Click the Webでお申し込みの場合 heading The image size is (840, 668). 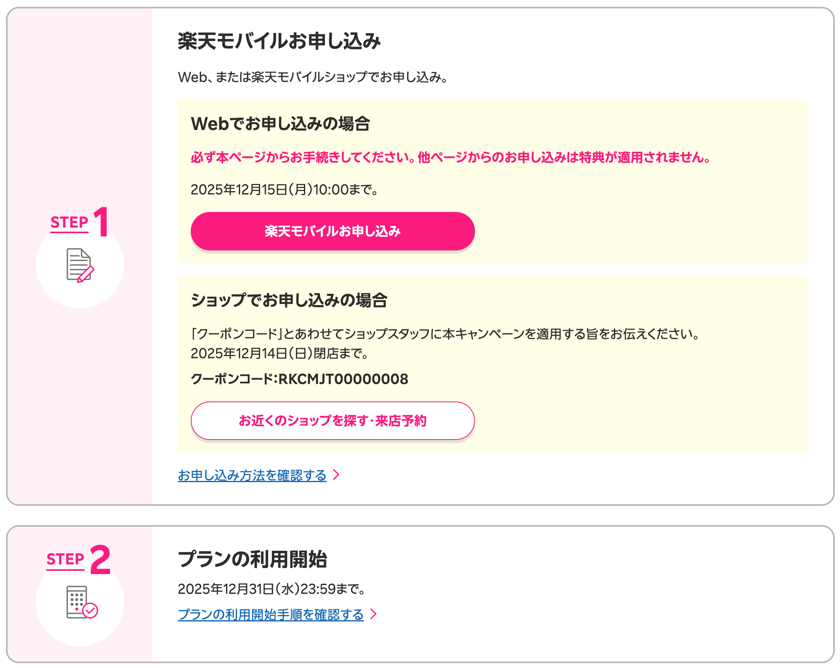pos(280,124)
